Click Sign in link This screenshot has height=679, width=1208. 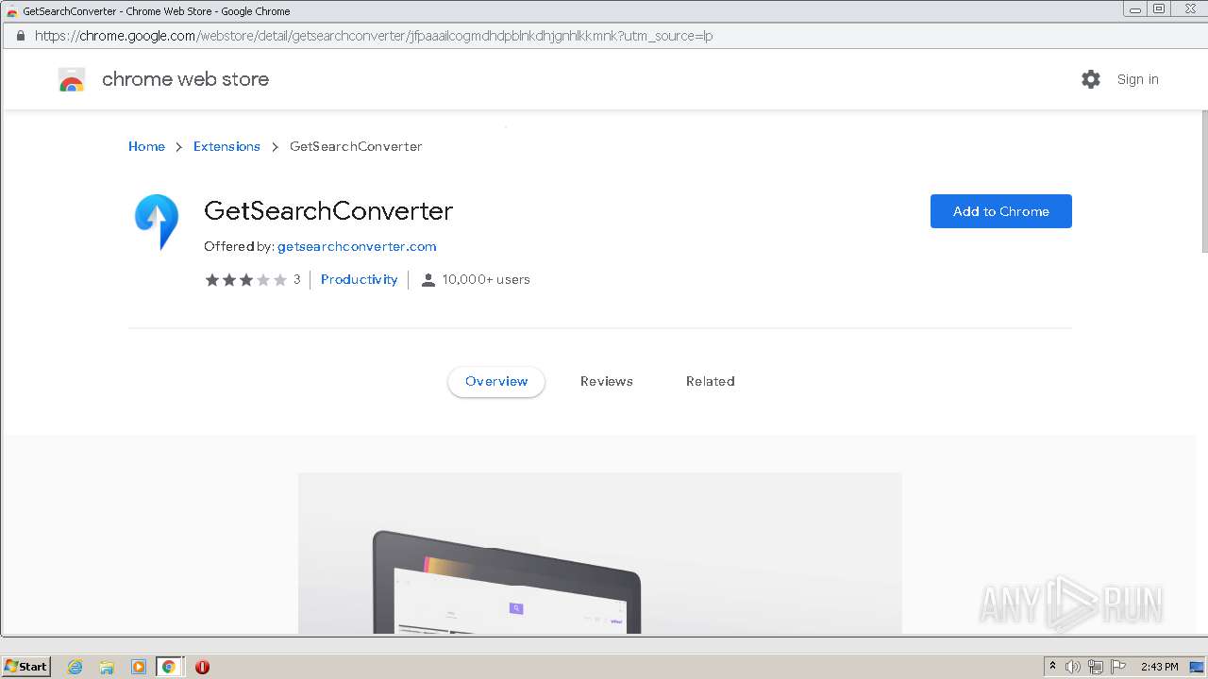click(x=1138, y=79)
